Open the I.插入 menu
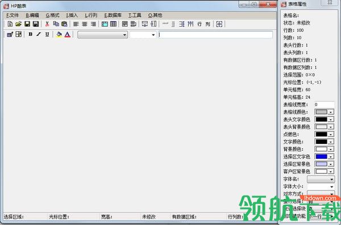 [72, 15]
